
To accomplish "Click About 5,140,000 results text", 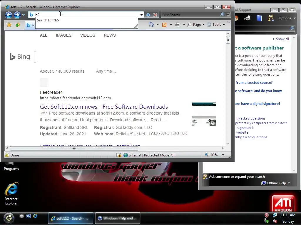I will [62, 71].
